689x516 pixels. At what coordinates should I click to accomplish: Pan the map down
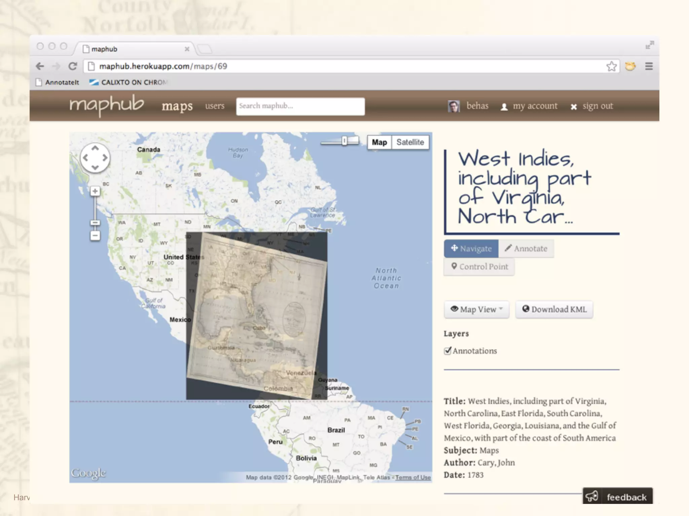[x=95, y=167]
